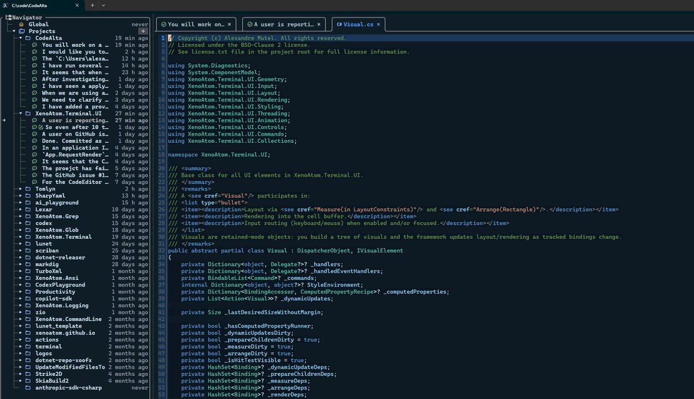
Task: Click 'namespace XenoAtom.Terminal.UI;' code line
Action: (x=219, y=154)
